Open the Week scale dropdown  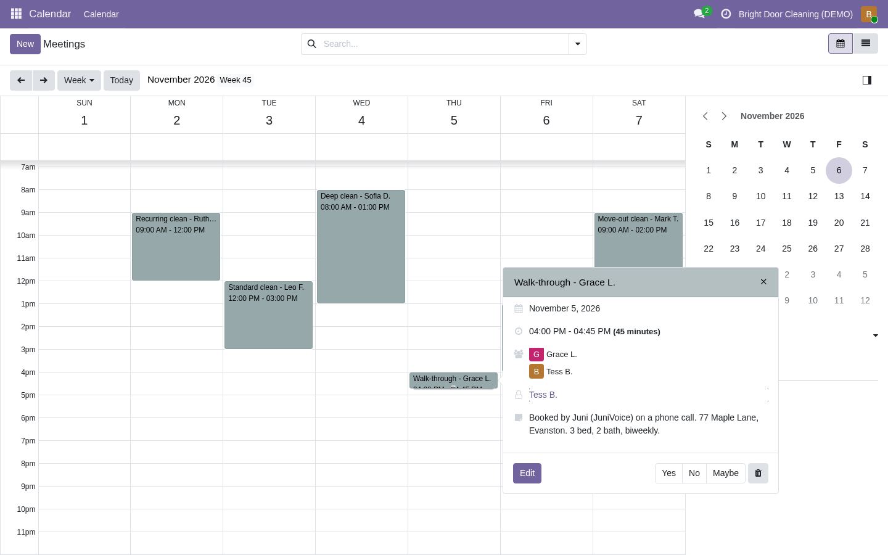click(x=79, y=80)
